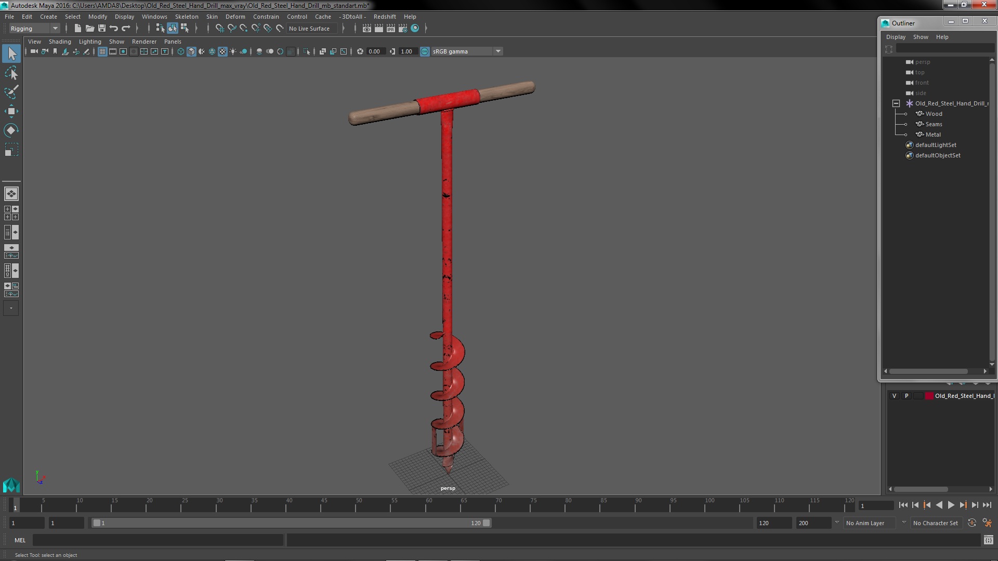Click the Outliner search field
The height and width of the screenshot is (561, 998).
pyautogui.click(x=945, y=48)
